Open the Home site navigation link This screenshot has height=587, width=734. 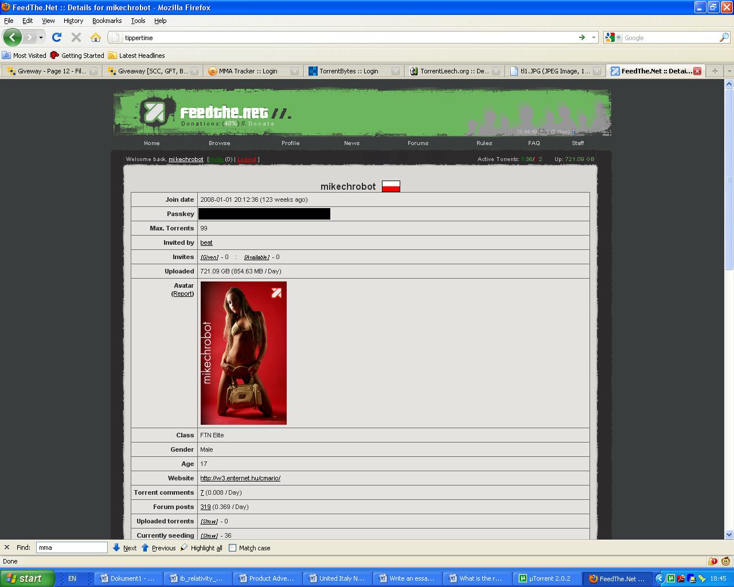click(x=151, y=143)
